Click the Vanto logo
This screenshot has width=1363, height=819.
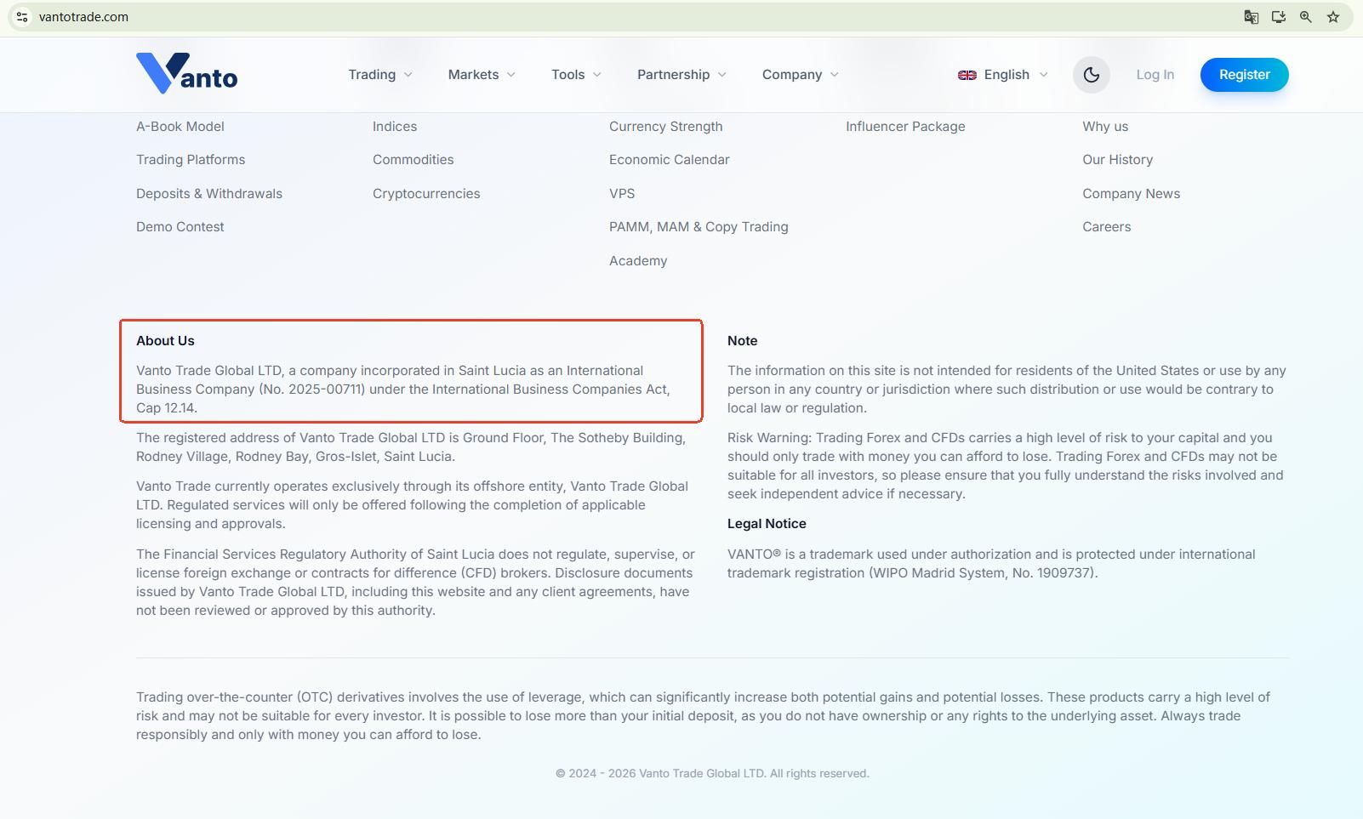[x=187, y=73]
